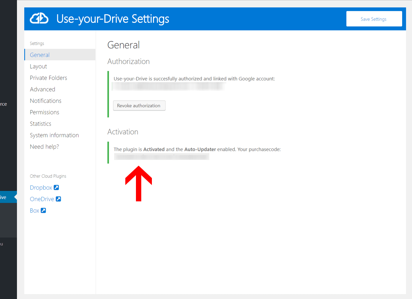Click the Use-your-Drive cloud logo icon
Viewport: 412px width, 299px height.
coord(39,19)
